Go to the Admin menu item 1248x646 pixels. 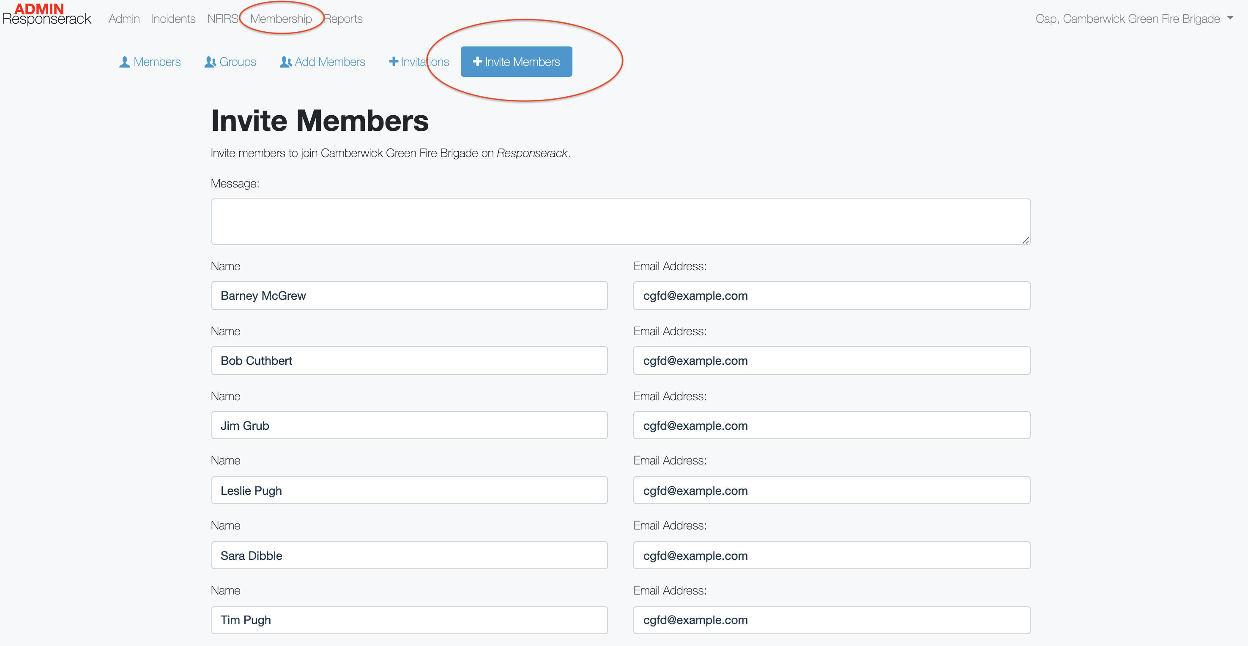[124, 19]
